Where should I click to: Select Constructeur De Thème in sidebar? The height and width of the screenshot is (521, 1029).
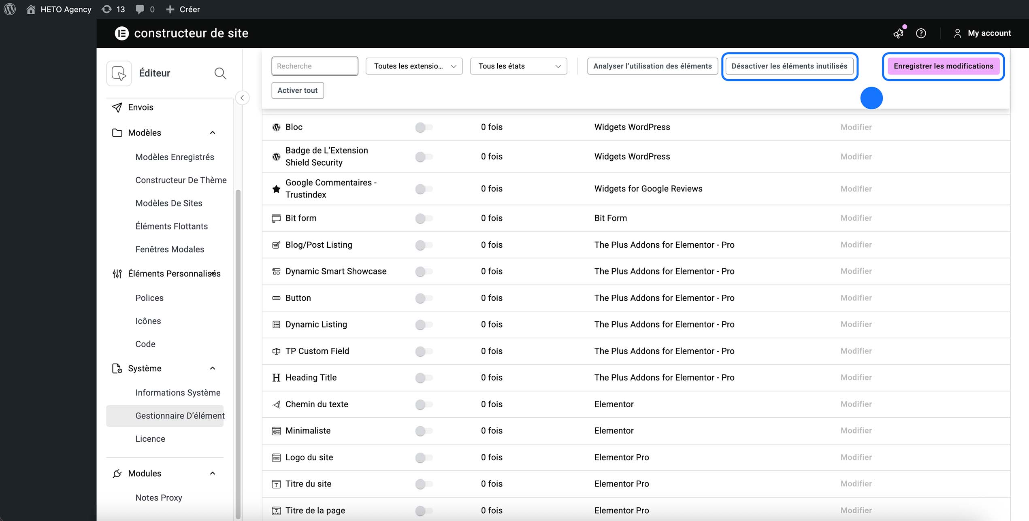click(181, 180)
